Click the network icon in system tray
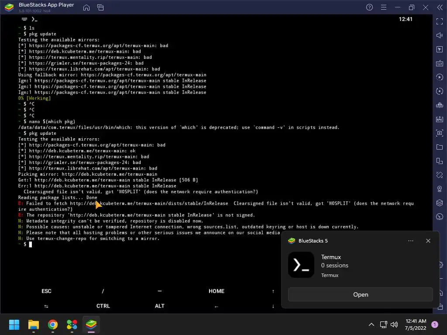This screenshot has height=335, width=447. [383, 325]
